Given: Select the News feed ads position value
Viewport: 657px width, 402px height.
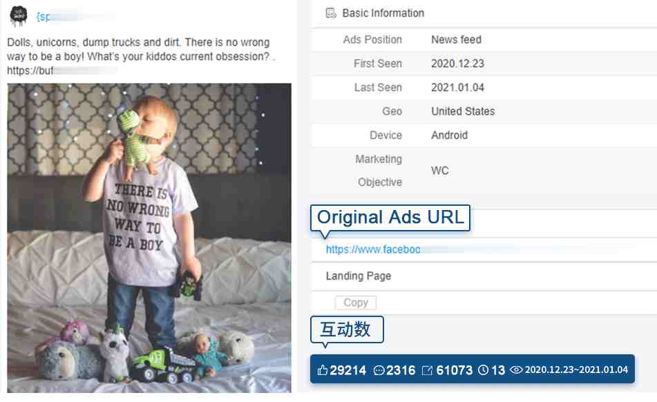Looking at the screenshot, I should [x=456, y=40].
